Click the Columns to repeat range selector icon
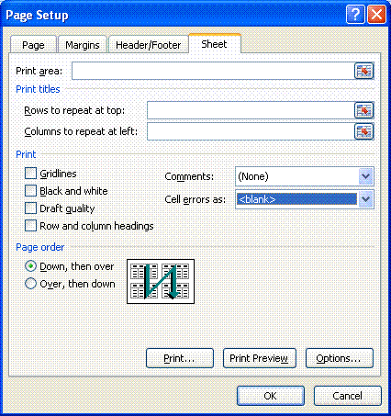This screenshot has width=391, height=416. (363, 131)
